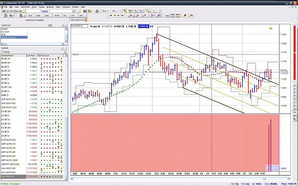Click the BOL indicator button
The height and width of the screenshot is (186, 298).
coord(47,16)
